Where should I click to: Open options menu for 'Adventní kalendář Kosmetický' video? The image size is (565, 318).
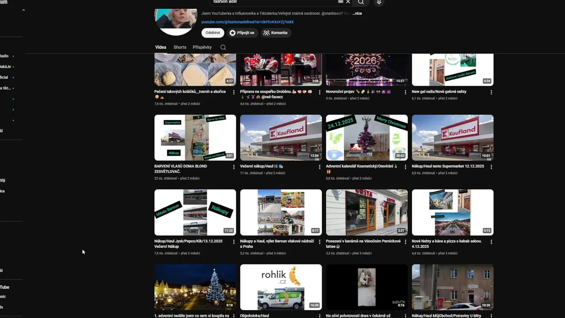(x=405, y=167)
